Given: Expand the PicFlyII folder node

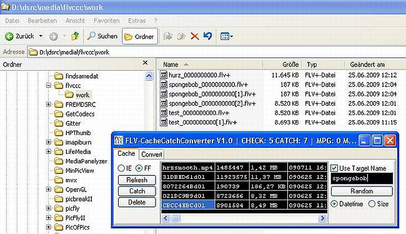Looking at the screenshot, I should (49, 218).
